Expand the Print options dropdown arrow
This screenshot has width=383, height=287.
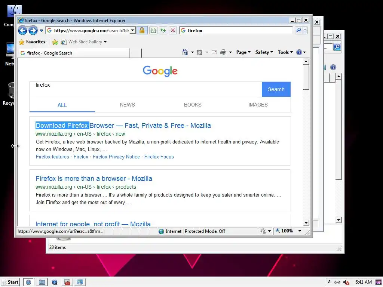230,52
